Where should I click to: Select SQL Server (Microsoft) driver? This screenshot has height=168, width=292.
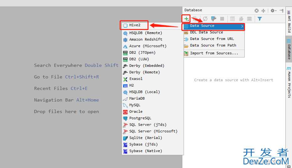pyautogui.click(x=153, y=131)
